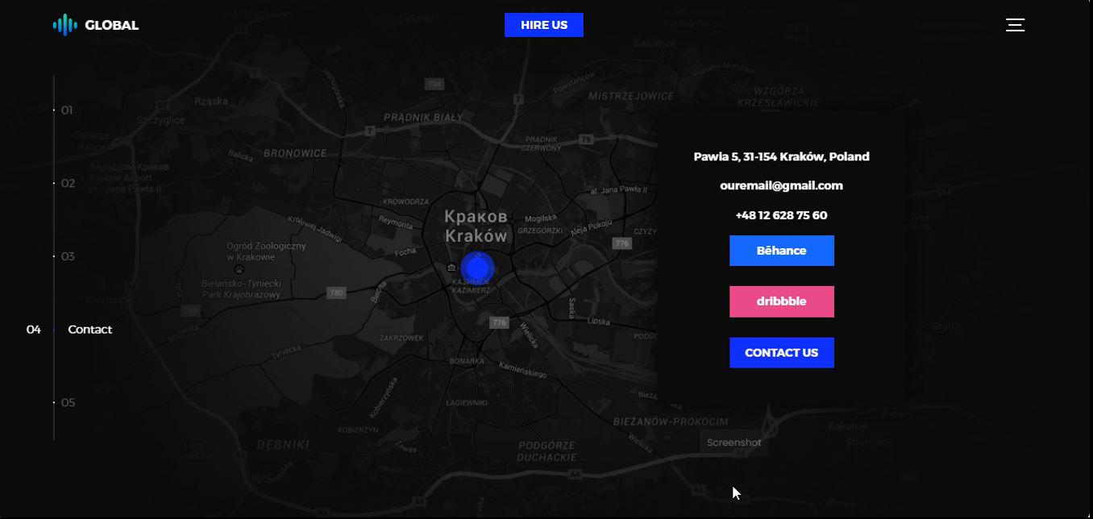
Task: Click the DĘBNIKI district label on map
Action: (283, 444)
